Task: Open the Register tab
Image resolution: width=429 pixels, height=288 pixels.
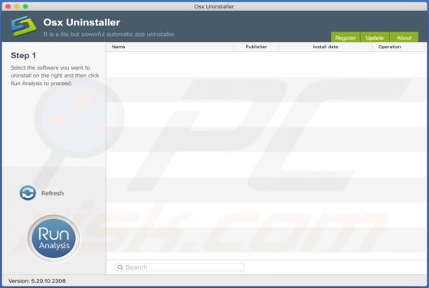Action: click(345, 38)
